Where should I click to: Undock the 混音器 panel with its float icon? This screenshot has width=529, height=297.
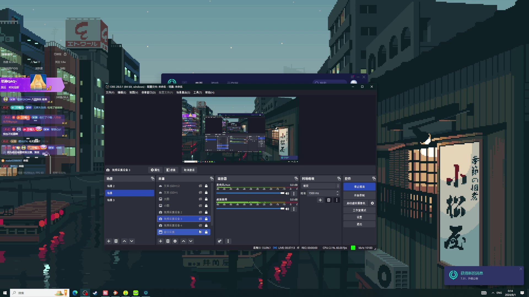point(296,179)
